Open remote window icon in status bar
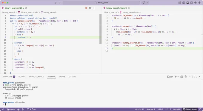The image size is (203, 111). click(x=3, y=109)
